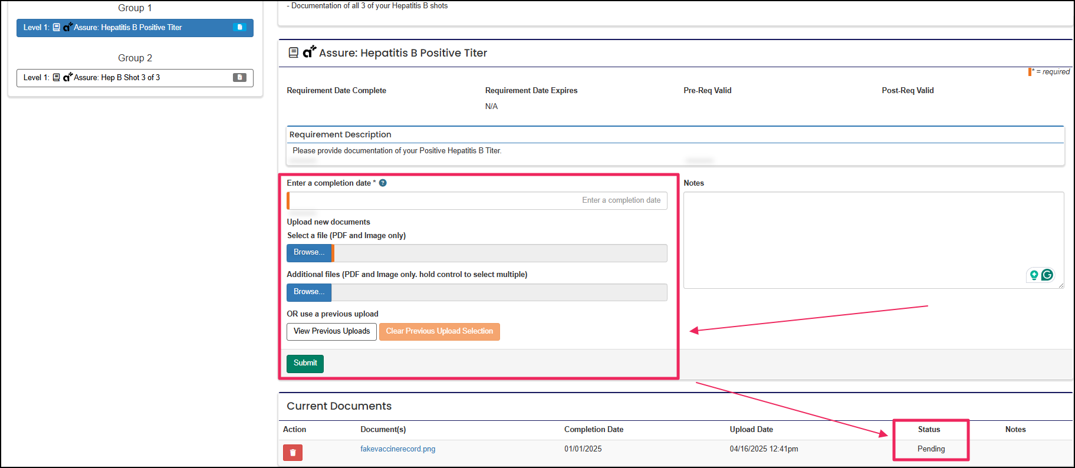
Task: Open View Previous Uploads
Action: (x=331, y=331)
